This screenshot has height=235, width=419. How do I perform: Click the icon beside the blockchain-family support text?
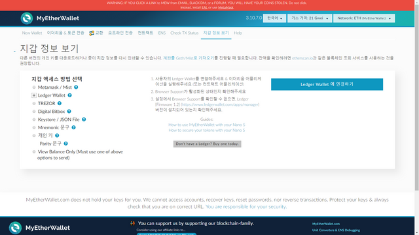[x=132, y=223]
